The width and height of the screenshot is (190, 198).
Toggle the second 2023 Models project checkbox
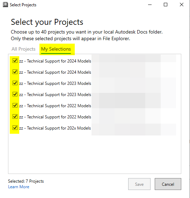coord(15,94)
